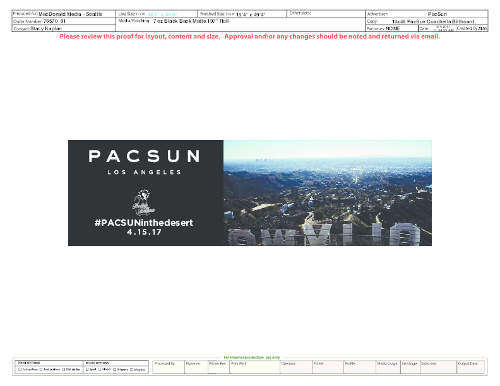
Task: Click the Output Date field
Action: [471, 367]
